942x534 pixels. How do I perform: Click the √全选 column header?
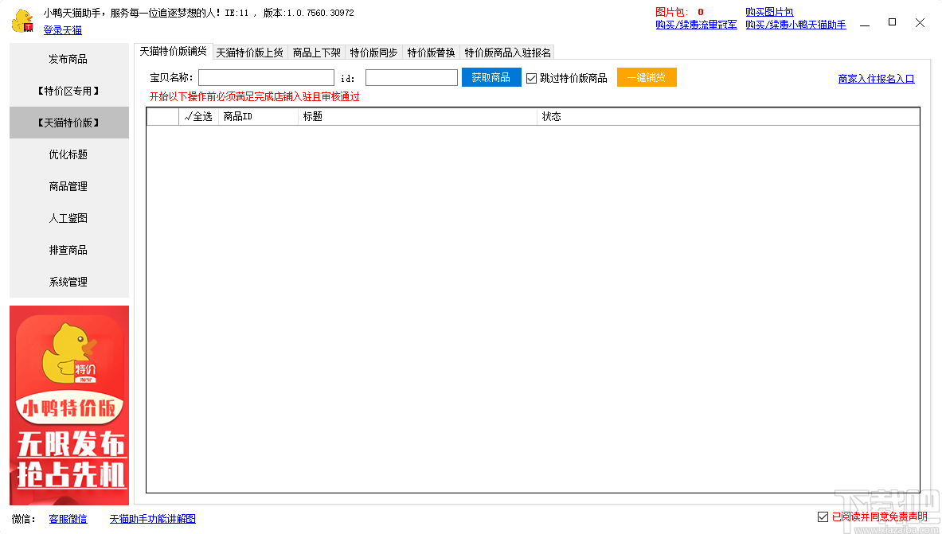199,116
